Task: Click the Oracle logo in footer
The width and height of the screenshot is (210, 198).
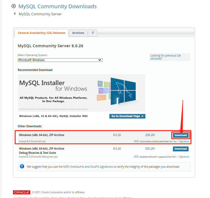Action: pyautogui.click(x=21, y=192)
